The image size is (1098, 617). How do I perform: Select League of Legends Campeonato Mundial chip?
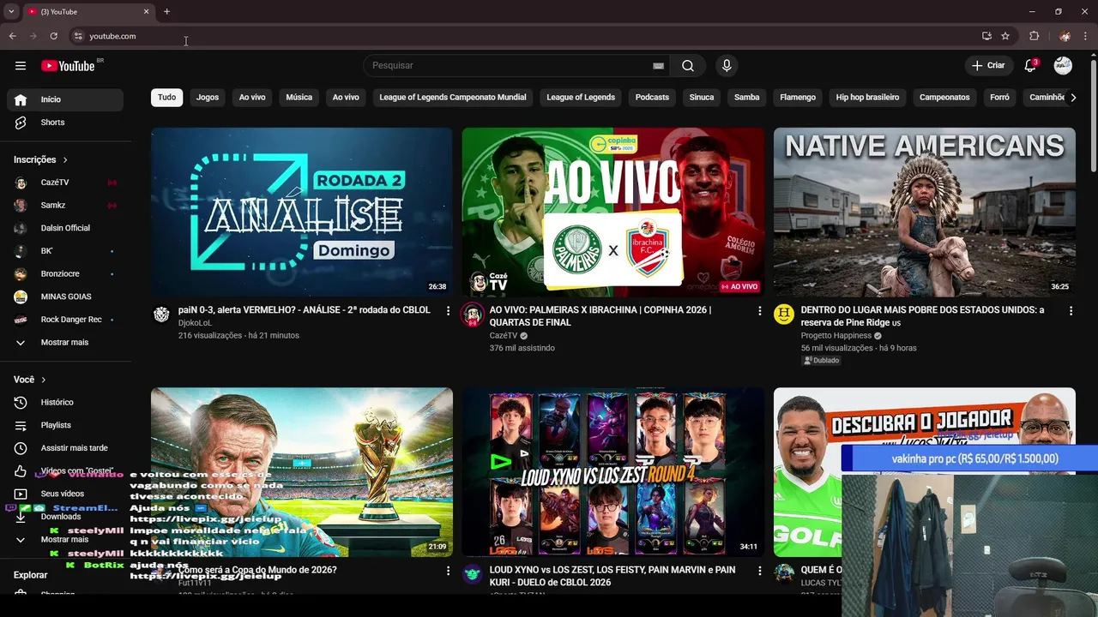pyautogui.click(x=453, y=98)
